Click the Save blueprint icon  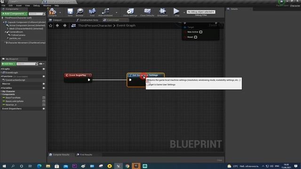point(70,11)
